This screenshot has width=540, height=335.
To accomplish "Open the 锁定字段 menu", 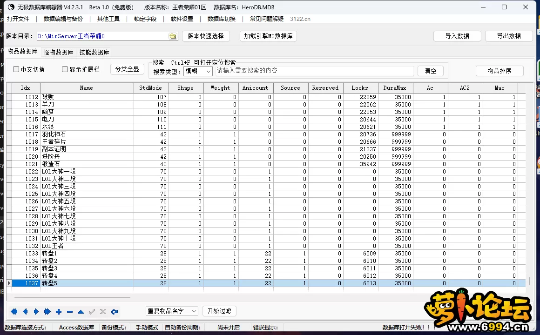I will click(145, 19).
